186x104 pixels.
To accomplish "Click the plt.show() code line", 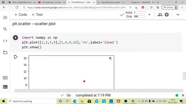I will pos(32,47).
